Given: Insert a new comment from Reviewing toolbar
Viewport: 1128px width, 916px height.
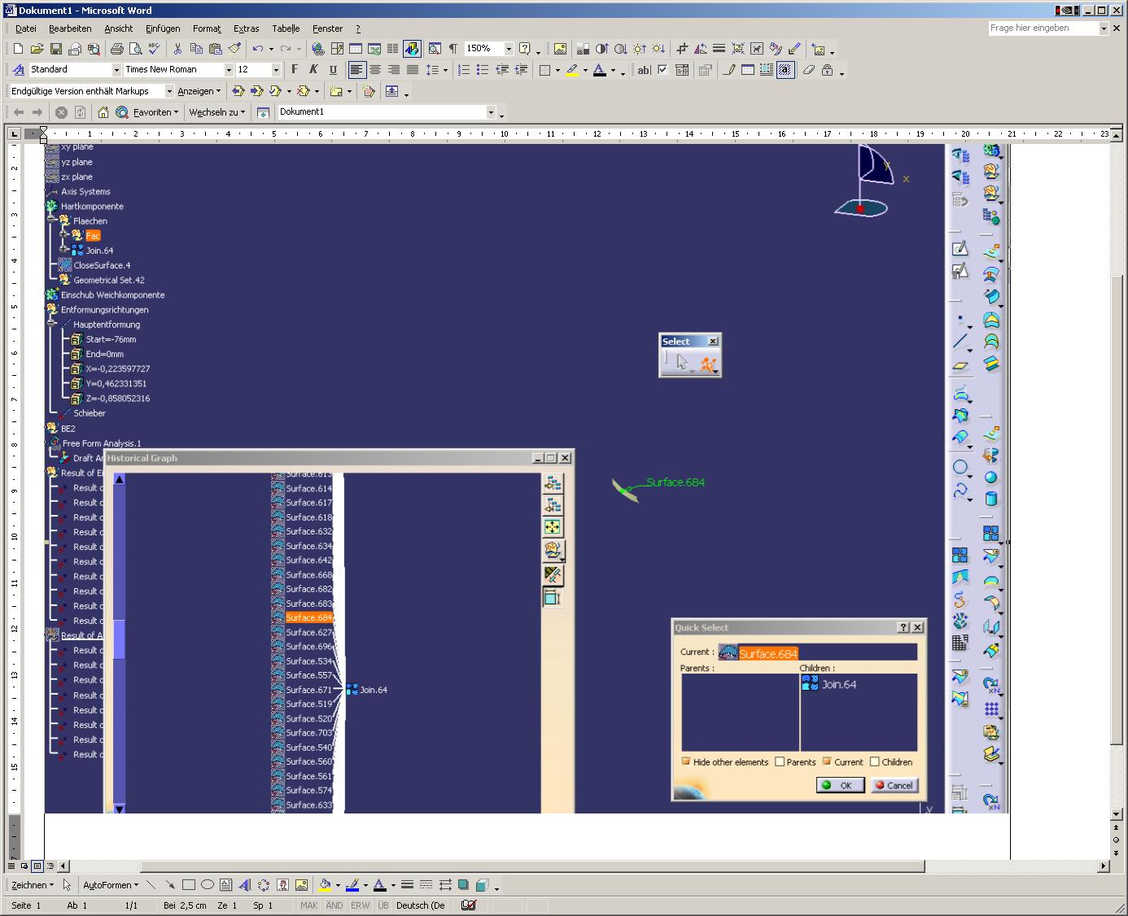Looking at the screenshot, I should coord(336,91).
